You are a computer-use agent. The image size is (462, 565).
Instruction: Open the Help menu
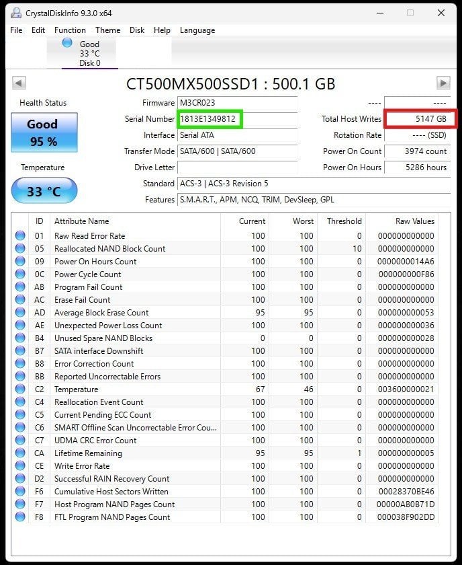(162, 30)
